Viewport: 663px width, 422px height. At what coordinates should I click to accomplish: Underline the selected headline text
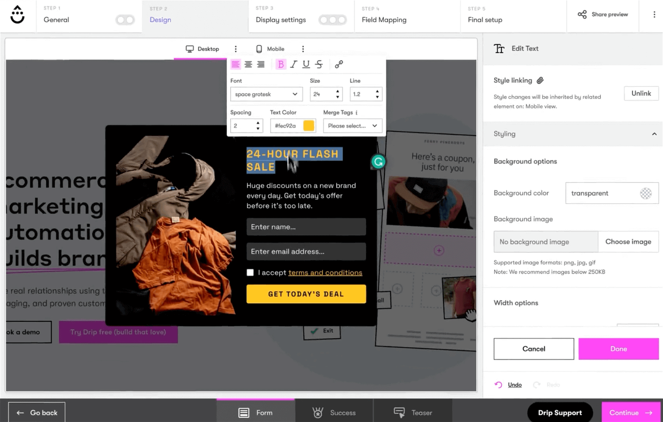[306, 65]
